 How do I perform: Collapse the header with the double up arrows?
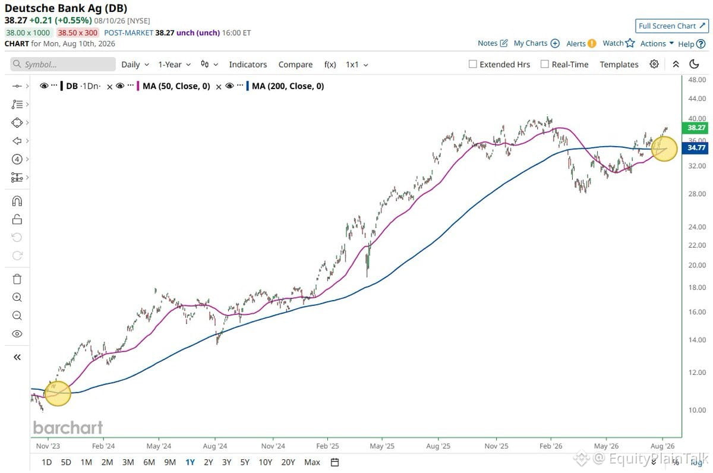point(676,64)
